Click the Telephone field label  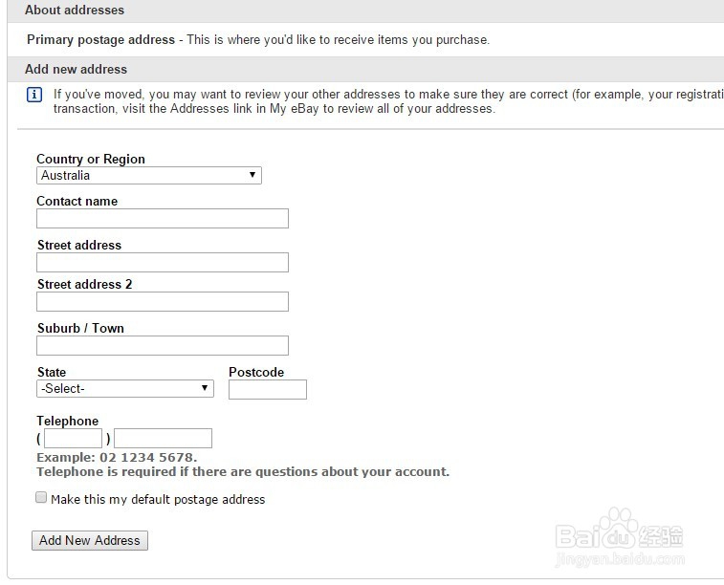[67, 422]
